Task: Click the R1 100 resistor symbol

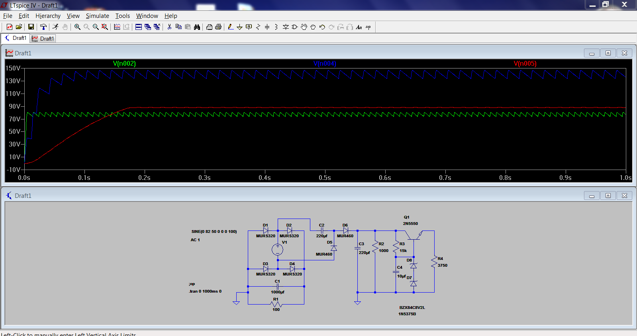Action: pos(276,305)
